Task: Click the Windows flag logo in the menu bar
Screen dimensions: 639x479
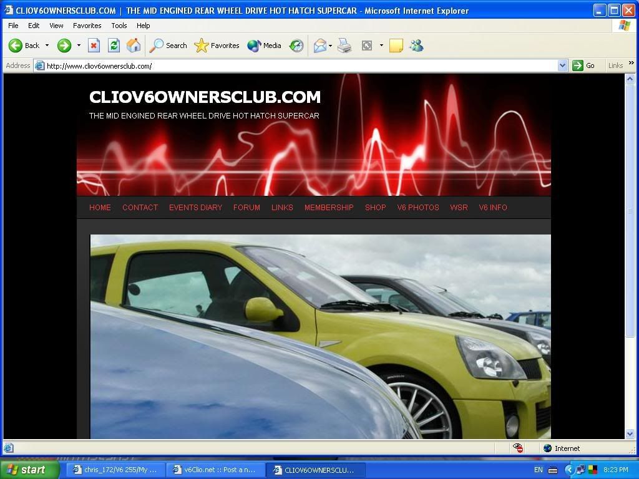Action: tap(624, 26)
